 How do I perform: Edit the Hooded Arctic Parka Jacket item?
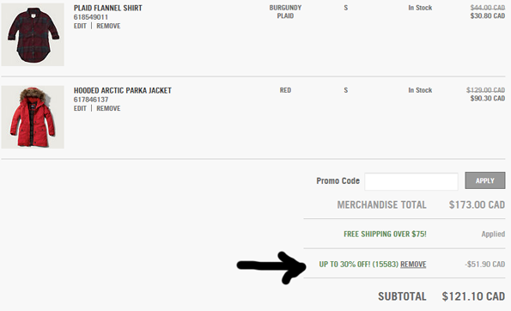[80, 108]
